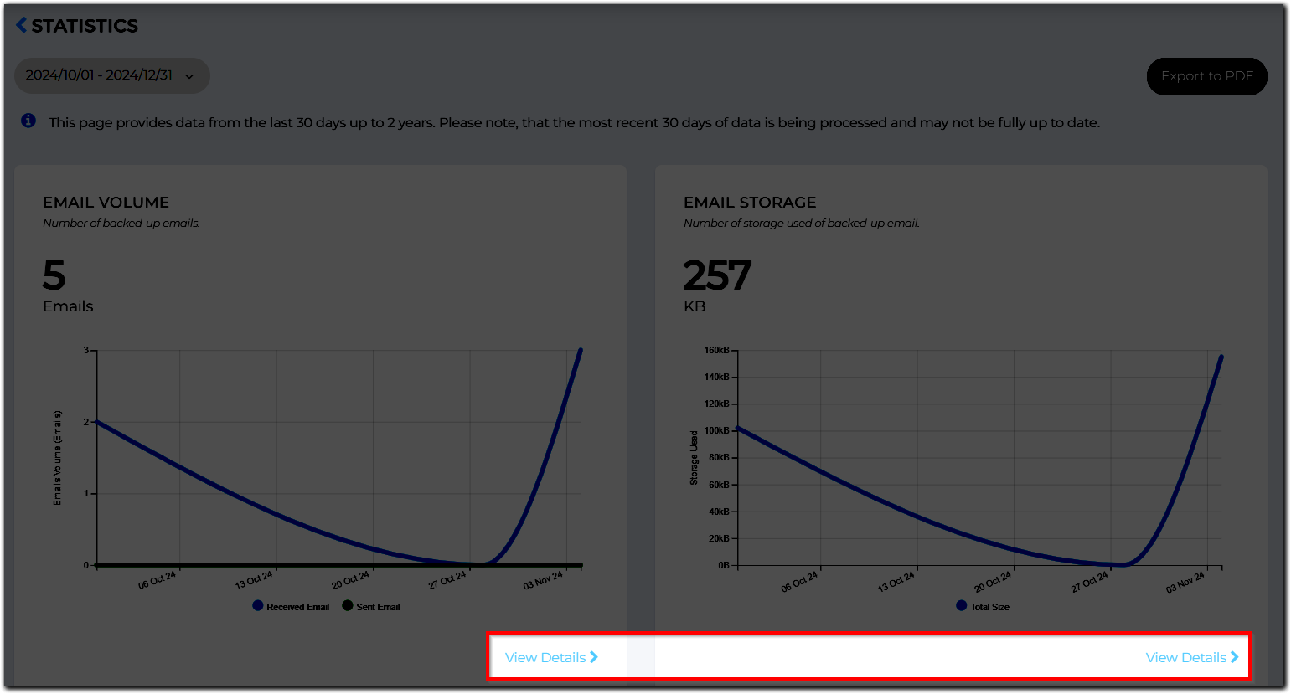This screenshot has height=694, width=1291.
Task: Click the peak data point on the storage chart
Action: click(x=1221, y=356)
